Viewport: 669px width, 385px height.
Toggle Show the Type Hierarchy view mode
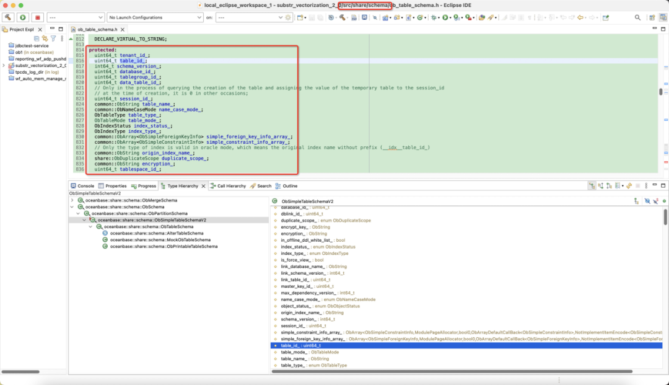pyautogui.click(x=592, y=185)
